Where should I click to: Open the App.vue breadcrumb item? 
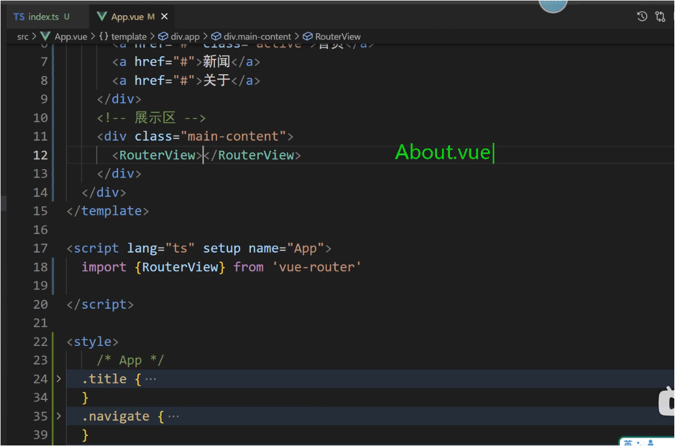(64, 37)
